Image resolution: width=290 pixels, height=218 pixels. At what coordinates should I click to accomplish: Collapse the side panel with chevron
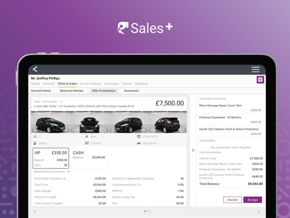coord(193,150)
